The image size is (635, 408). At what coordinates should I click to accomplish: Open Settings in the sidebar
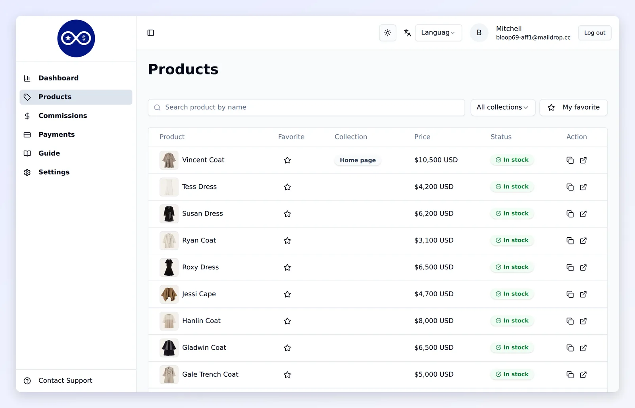(76, 172)
